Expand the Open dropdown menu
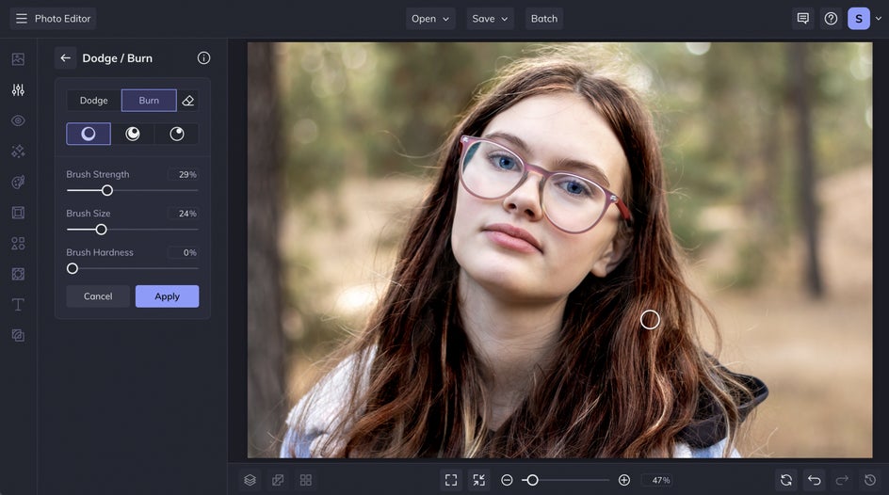Viewport: 889px width, 495px height. pyautogui.click(x=430, y=19)
